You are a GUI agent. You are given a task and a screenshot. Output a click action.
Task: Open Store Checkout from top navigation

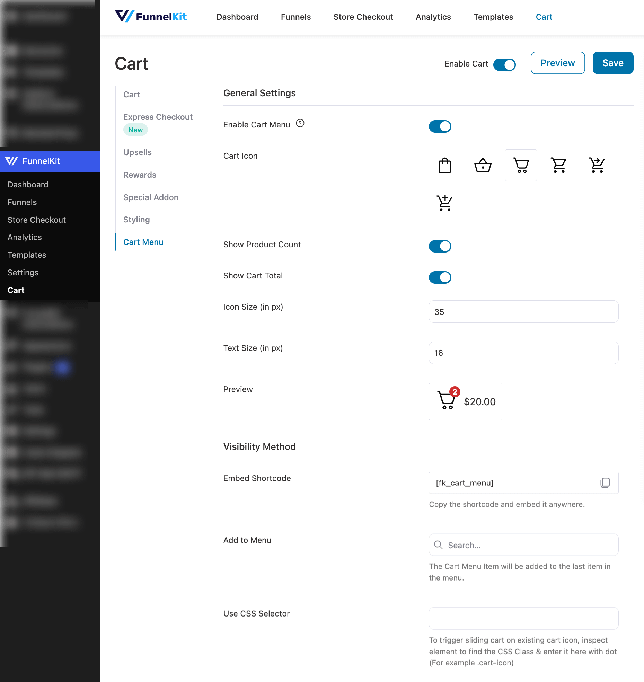click(x=363, y=17)
